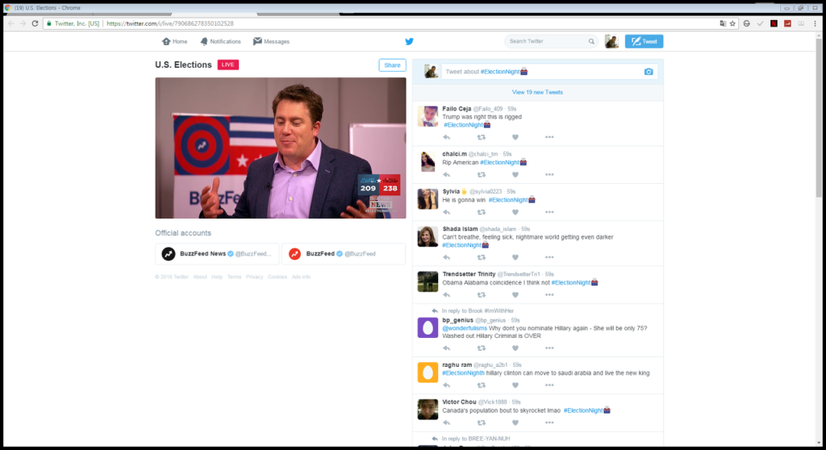Click the Tweet about #ElectionNight field
Image resolution: width=826 pixels, height=450 pixels.
point(541,72)
